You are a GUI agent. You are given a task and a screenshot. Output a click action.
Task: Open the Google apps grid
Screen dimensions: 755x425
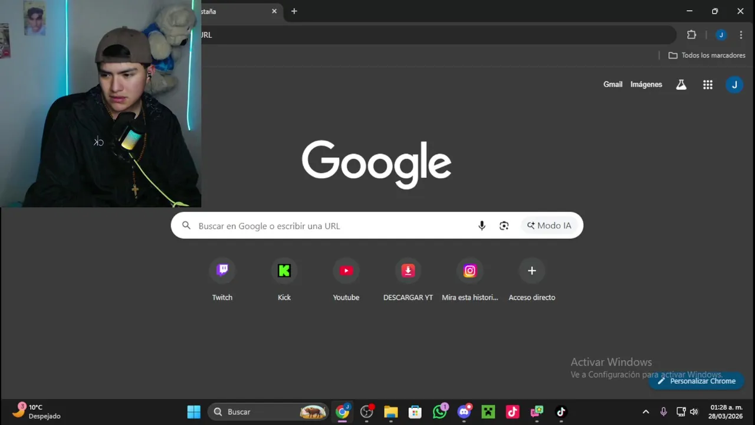click(708, 84)
